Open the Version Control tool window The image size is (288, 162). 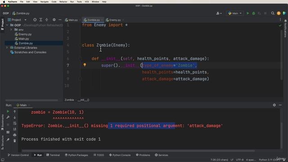click(18, 155)
